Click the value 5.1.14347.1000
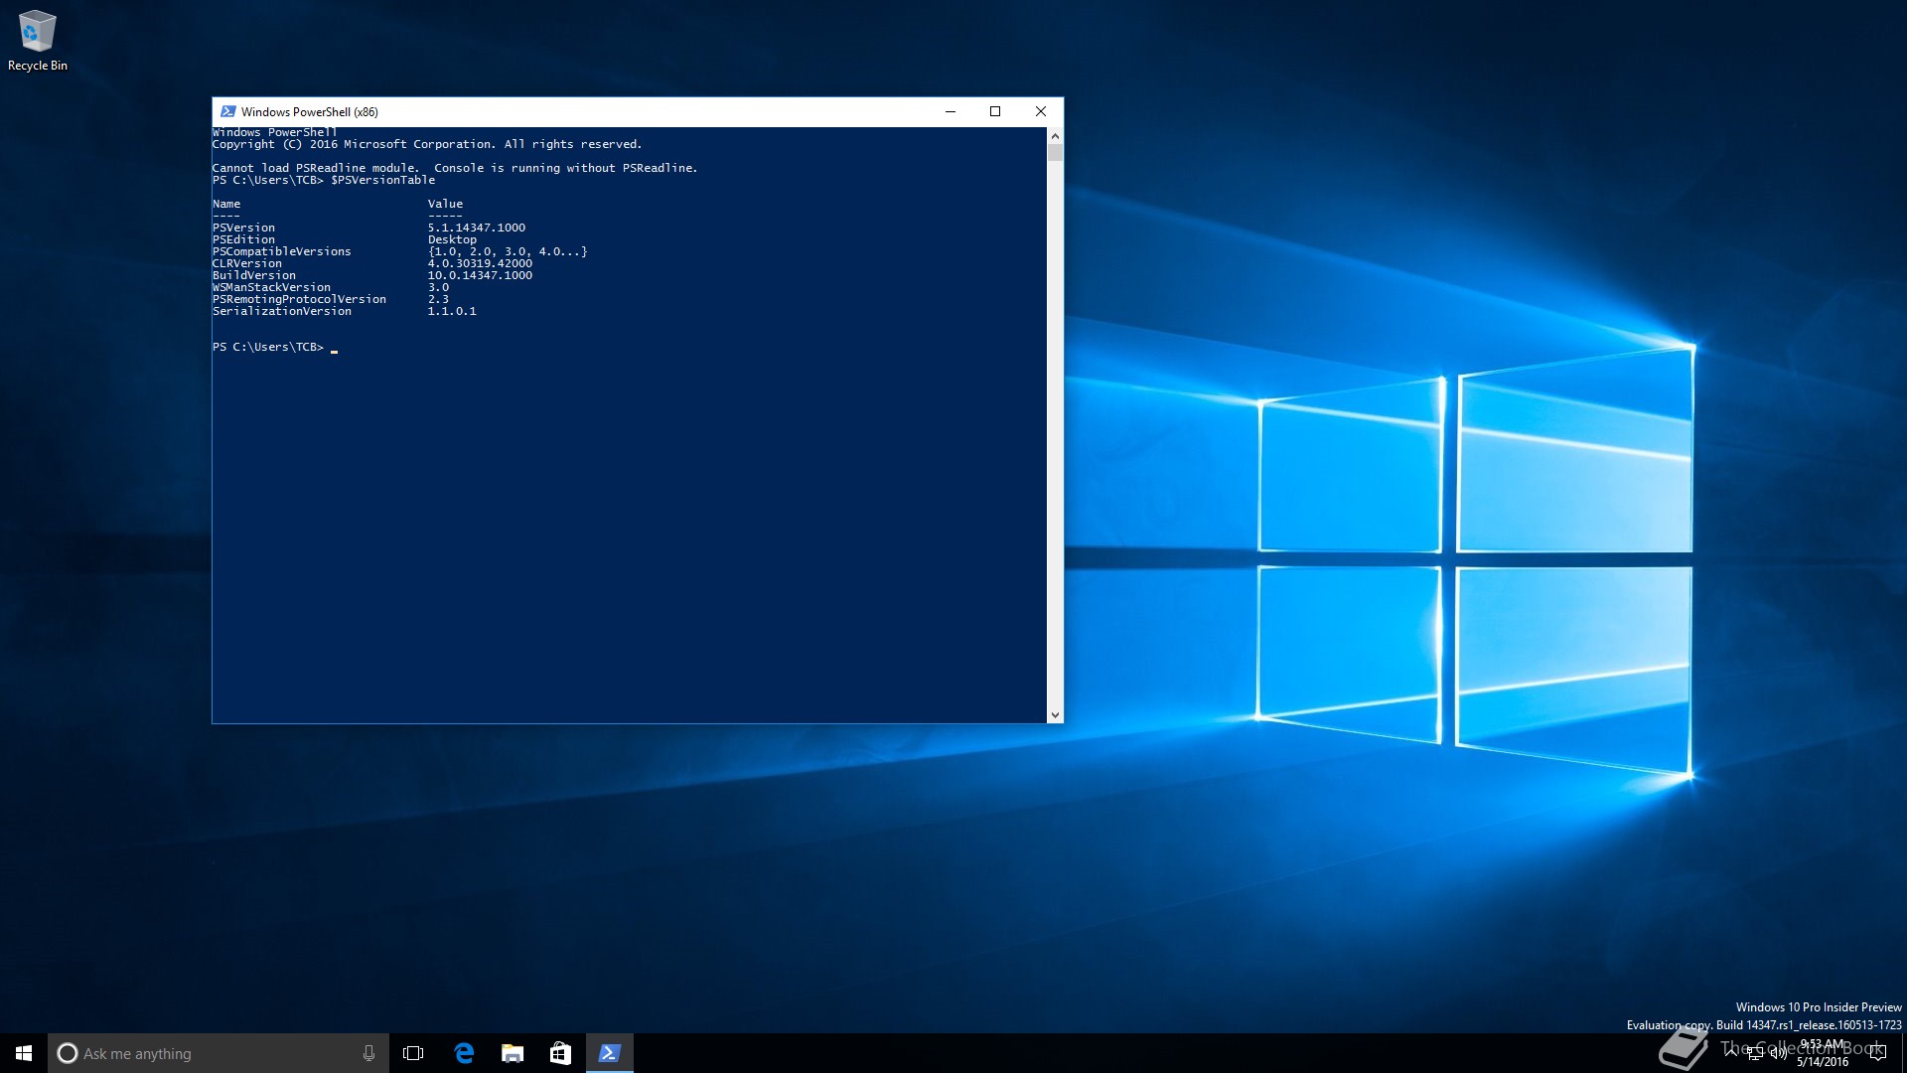 477,228
